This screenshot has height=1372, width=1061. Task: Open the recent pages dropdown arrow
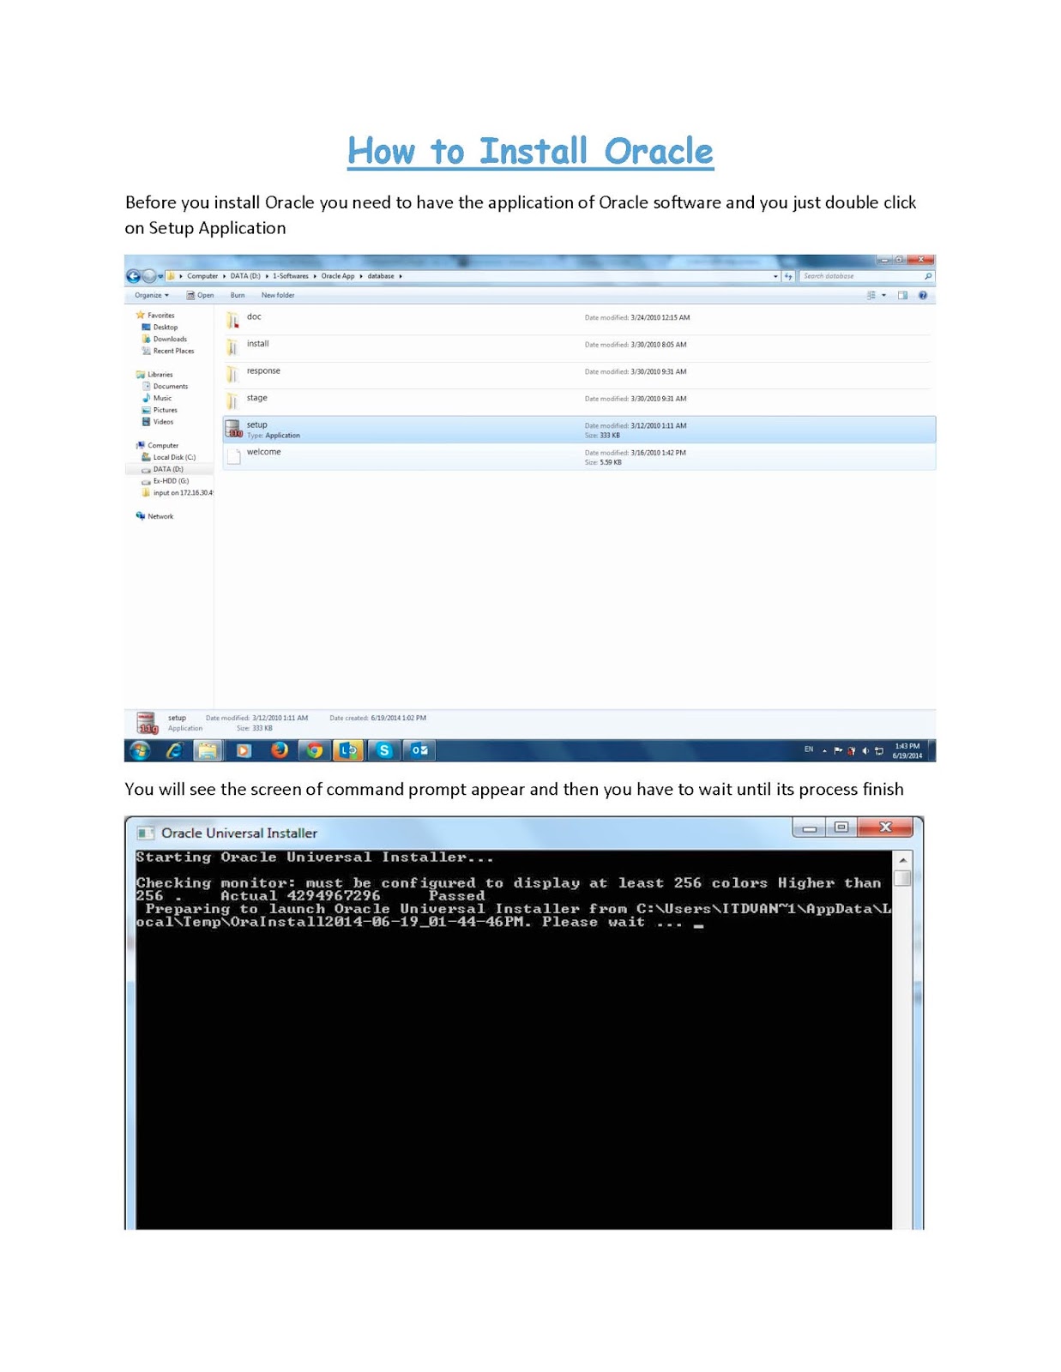[x=160, y=276]
